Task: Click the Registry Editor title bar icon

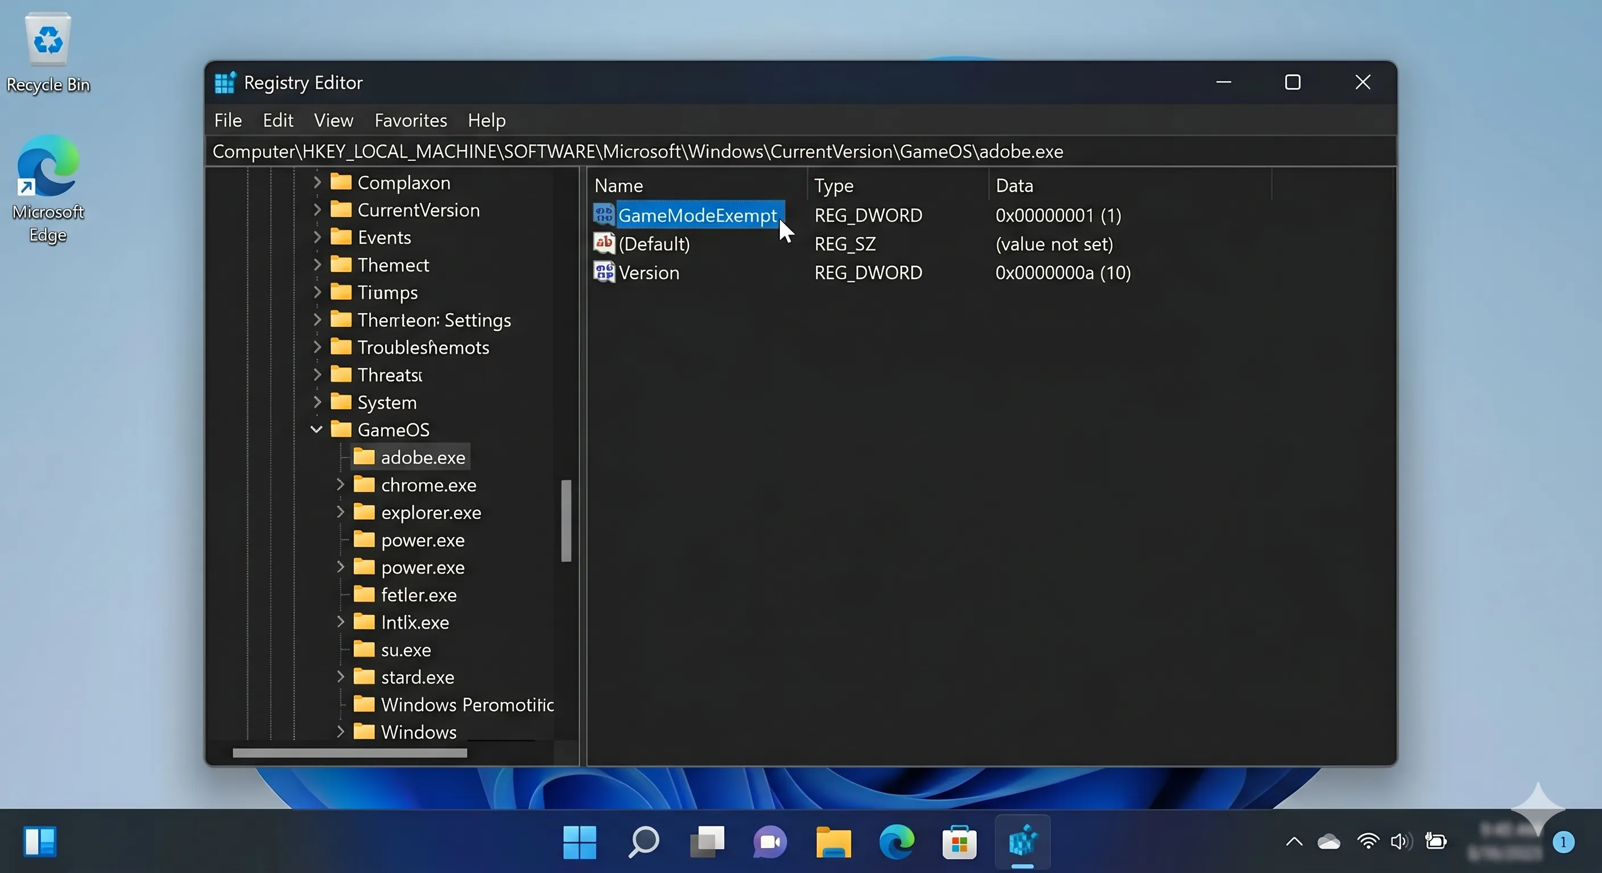Action: pos(225,82)
